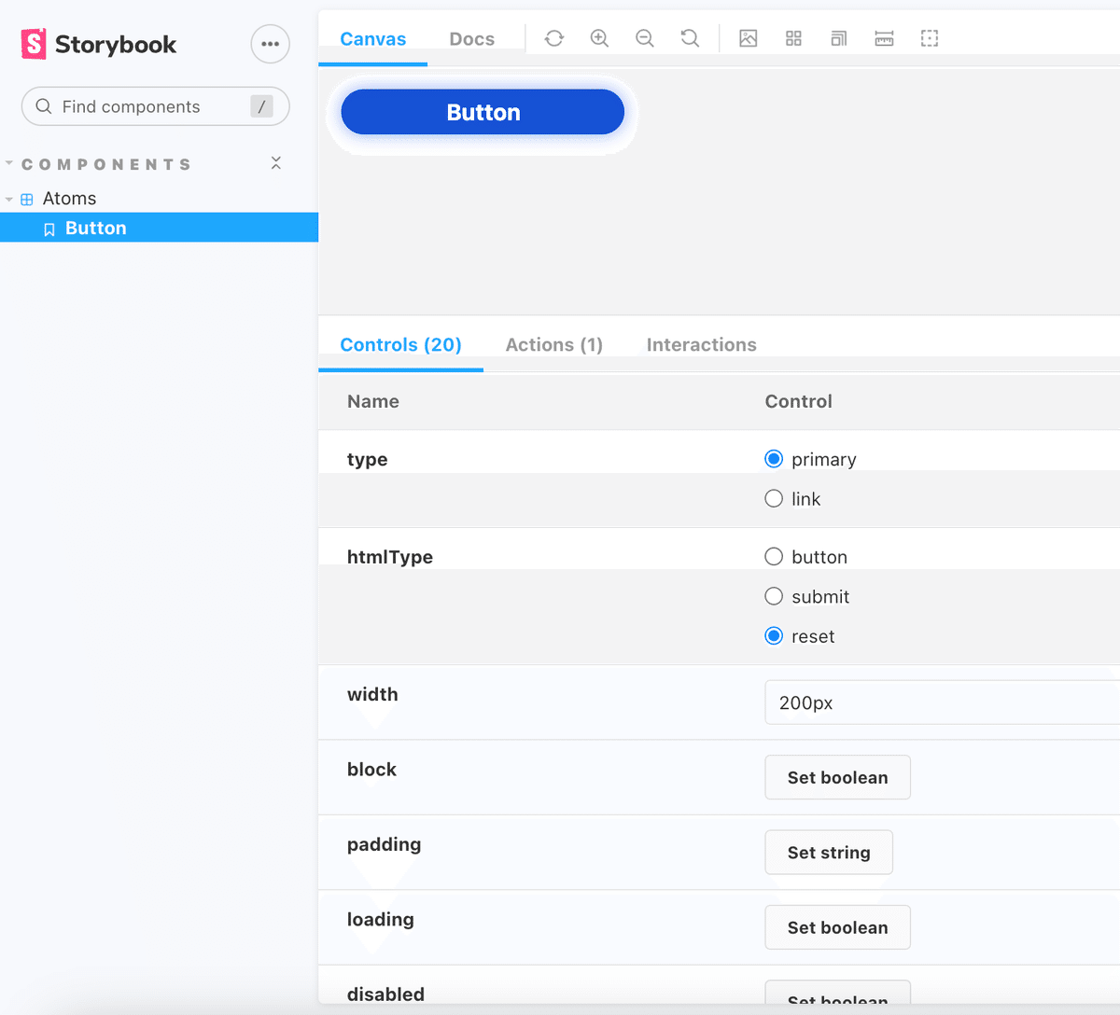Change the viewport size

point(839,38)
